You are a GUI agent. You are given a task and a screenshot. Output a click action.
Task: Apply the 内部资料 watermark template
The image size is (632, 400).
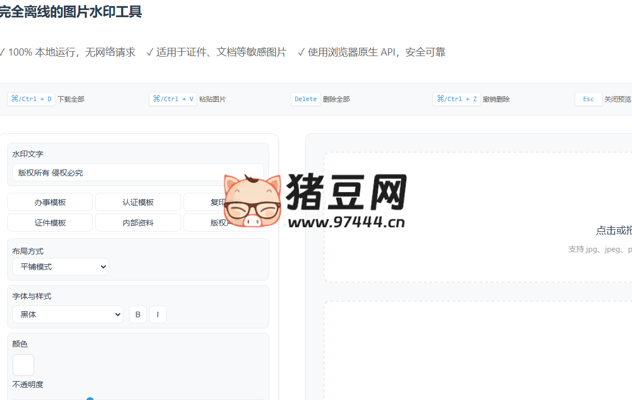pyautogui.click(x=138, y=222)
